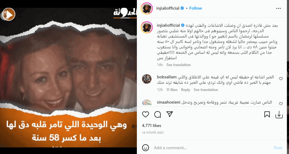Open the emoji picker smiley icon
Screen dimensions: 289x154
pos(146,148)
